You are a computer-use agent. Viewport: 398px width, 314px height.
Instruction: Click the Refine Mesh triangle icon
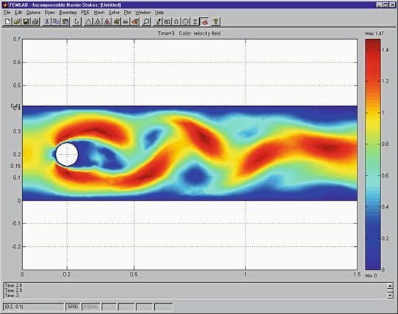click(x=98, y=21)
